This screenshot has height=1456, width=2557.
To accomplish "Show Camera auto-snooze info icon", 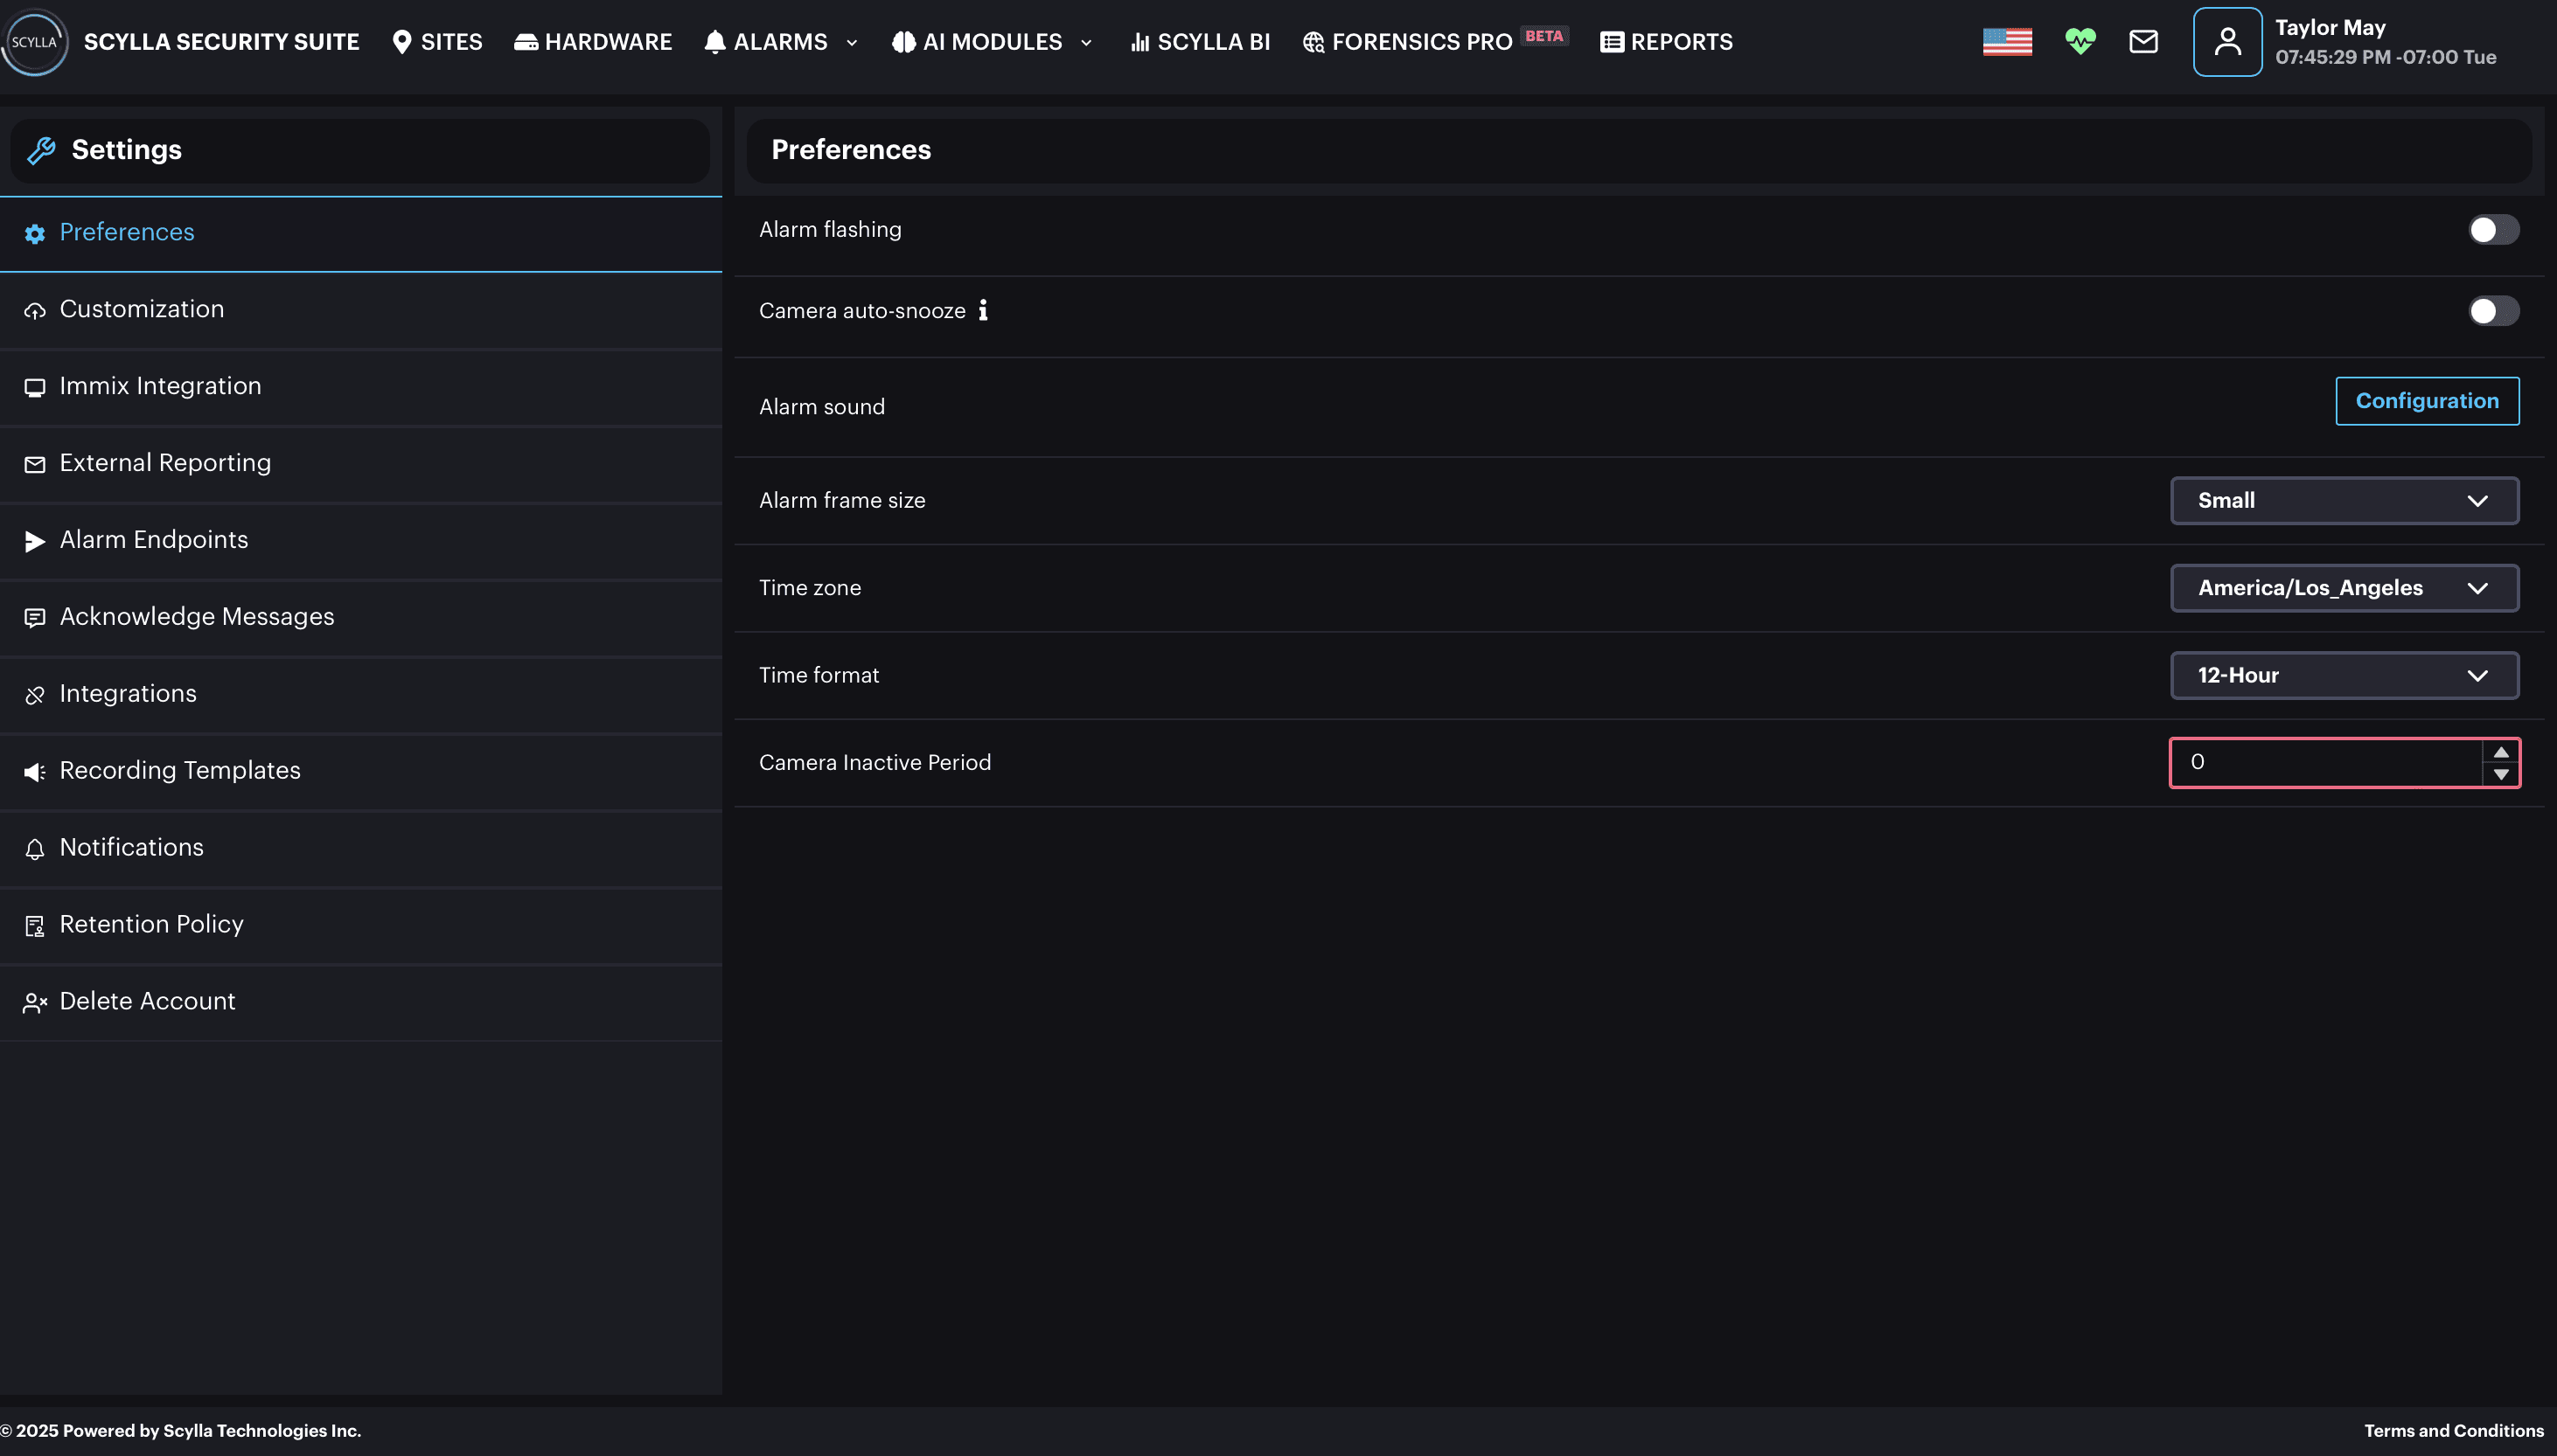I will coord(984,310).
